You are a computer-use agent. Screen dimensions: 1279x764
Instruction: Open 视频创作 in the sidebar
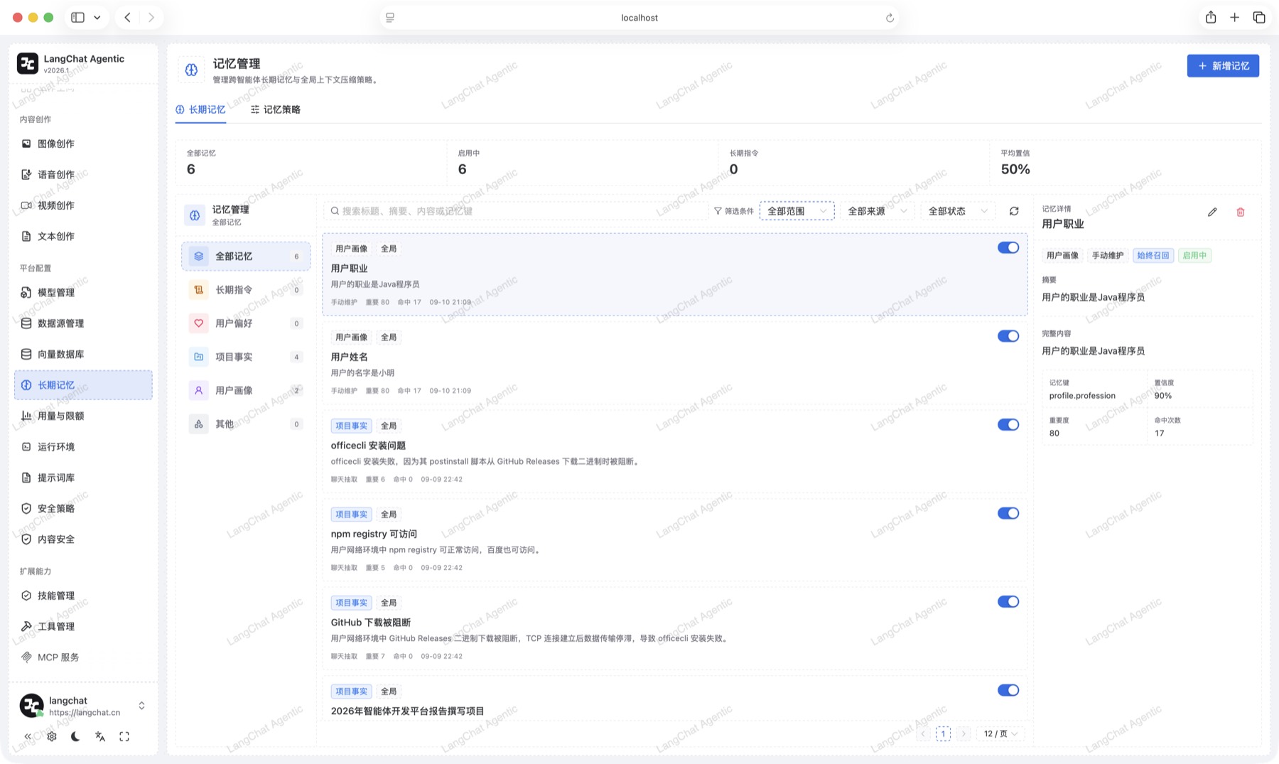coord(83,205)
